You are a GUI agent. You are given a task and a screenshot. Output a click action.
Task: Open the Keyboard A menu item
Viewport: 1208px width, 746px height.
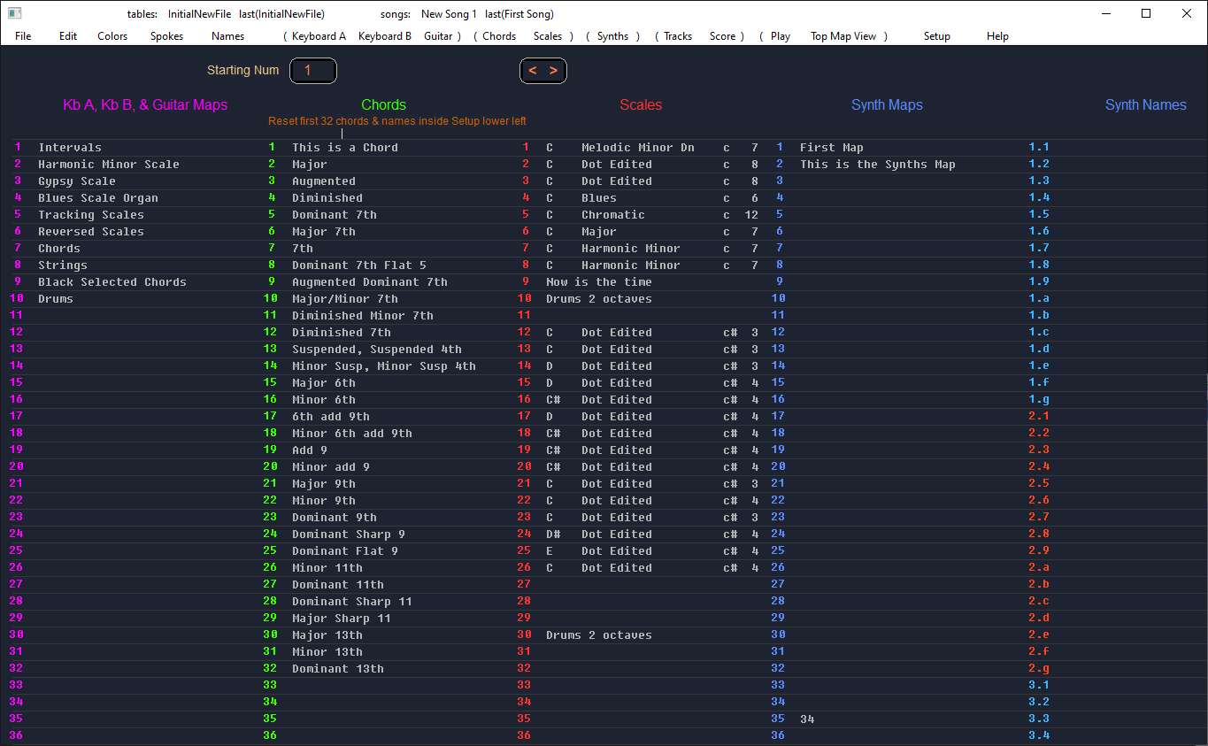tap(319, 36)
